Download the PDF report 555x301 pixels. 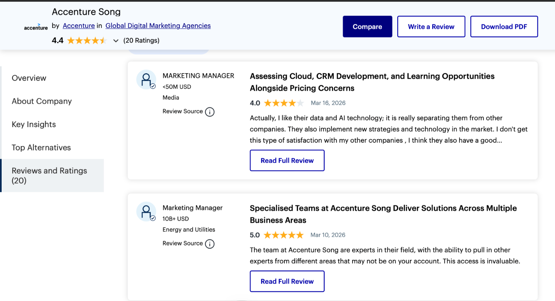pyautogui.click(x=504, y=27)
